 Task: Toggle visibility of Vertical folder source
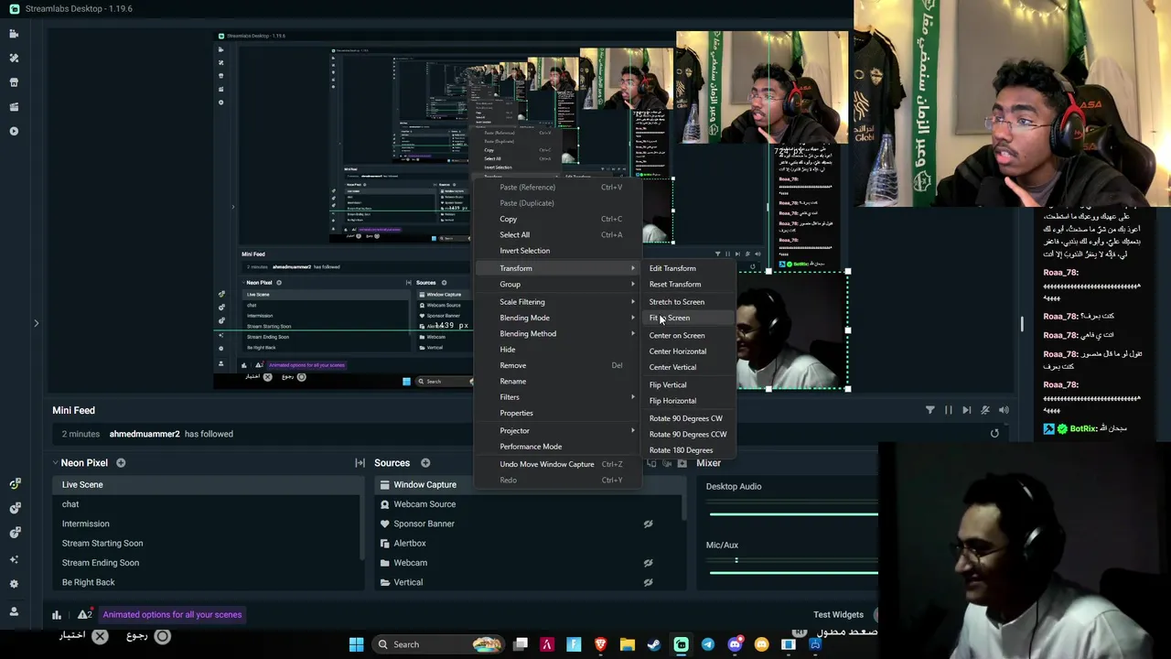click(x=648, y=582)
